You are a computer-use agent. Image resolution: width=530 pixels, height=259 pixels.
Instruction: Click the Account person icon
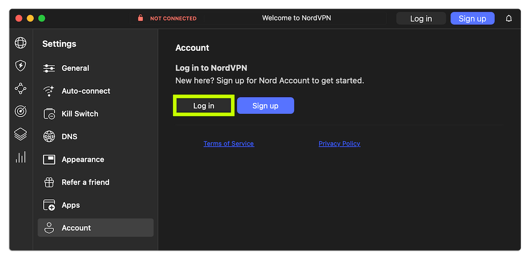pos(49,228)
